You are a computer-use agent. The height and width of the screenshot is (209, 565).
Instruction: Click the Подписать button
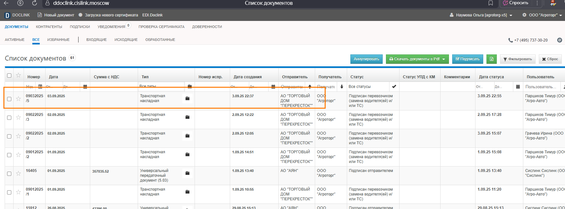[x=468, y=59]
